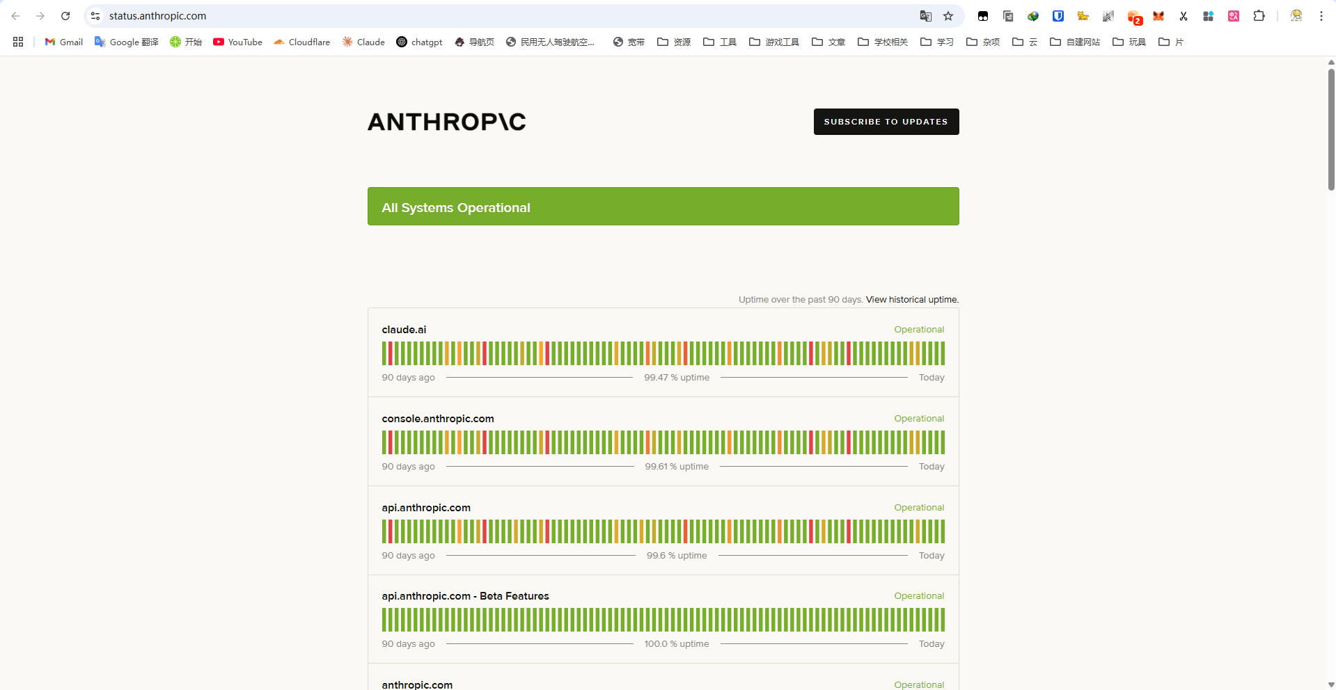Expand the 杂项 bookmark folder
The image size is (1336, 690).
(983, 42)
